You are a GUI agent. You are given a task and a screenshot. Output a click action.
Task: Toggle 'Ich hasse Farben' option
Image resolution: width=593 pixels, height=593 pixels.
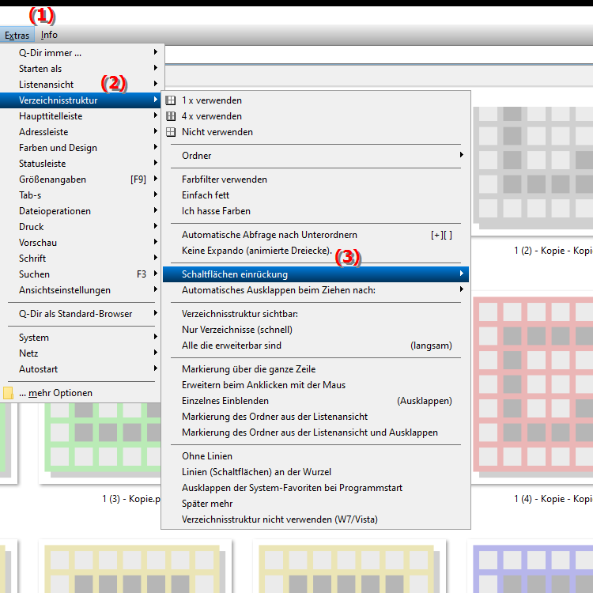(315, 211)
